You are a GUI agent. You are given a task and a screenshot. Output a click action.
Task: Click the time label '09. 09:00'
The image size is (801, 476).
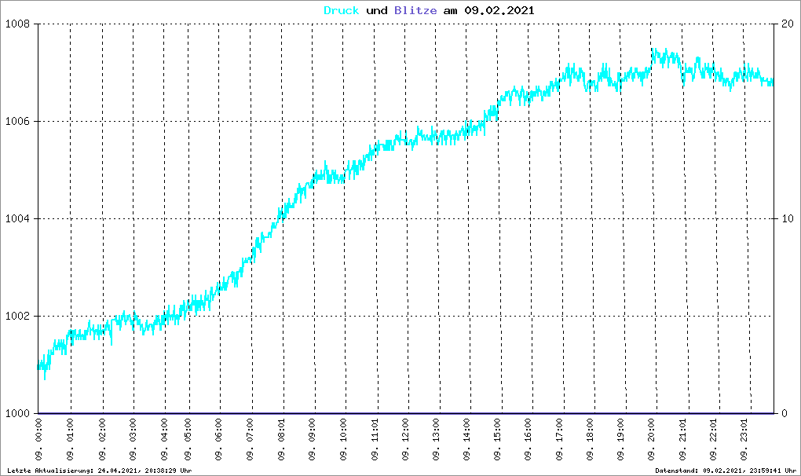312,440
